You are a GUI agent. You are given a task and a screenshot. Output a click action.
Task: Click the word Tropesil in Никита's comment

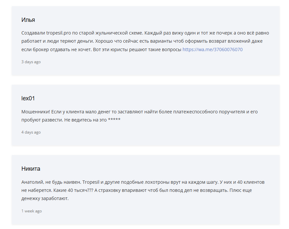click(91, 182)
